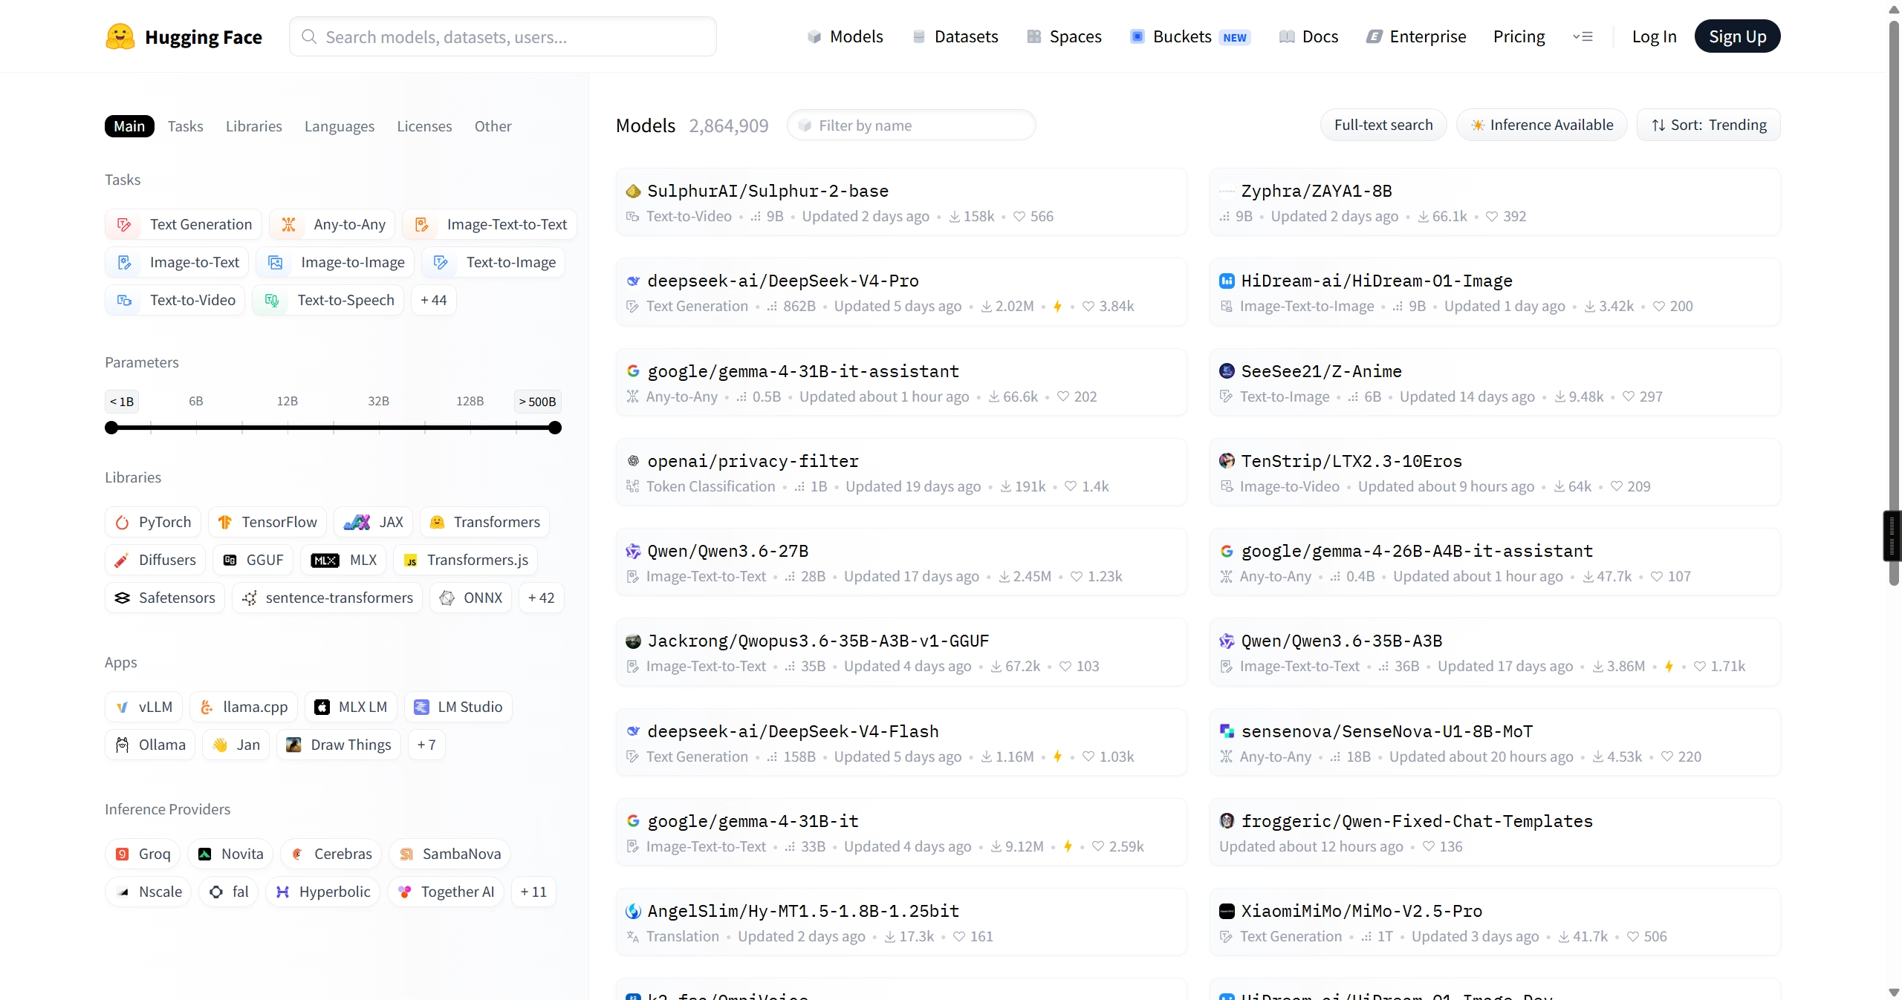This screenshot has width=1902, height=1000.
Task: Click the Groq provider icon
Action: tap(122, 854)
